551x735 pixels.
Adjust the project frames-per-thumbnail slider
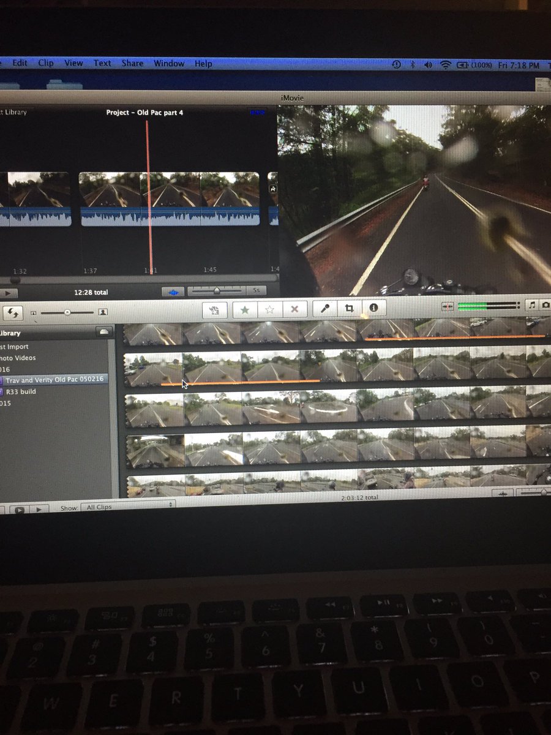pos(217,291)
